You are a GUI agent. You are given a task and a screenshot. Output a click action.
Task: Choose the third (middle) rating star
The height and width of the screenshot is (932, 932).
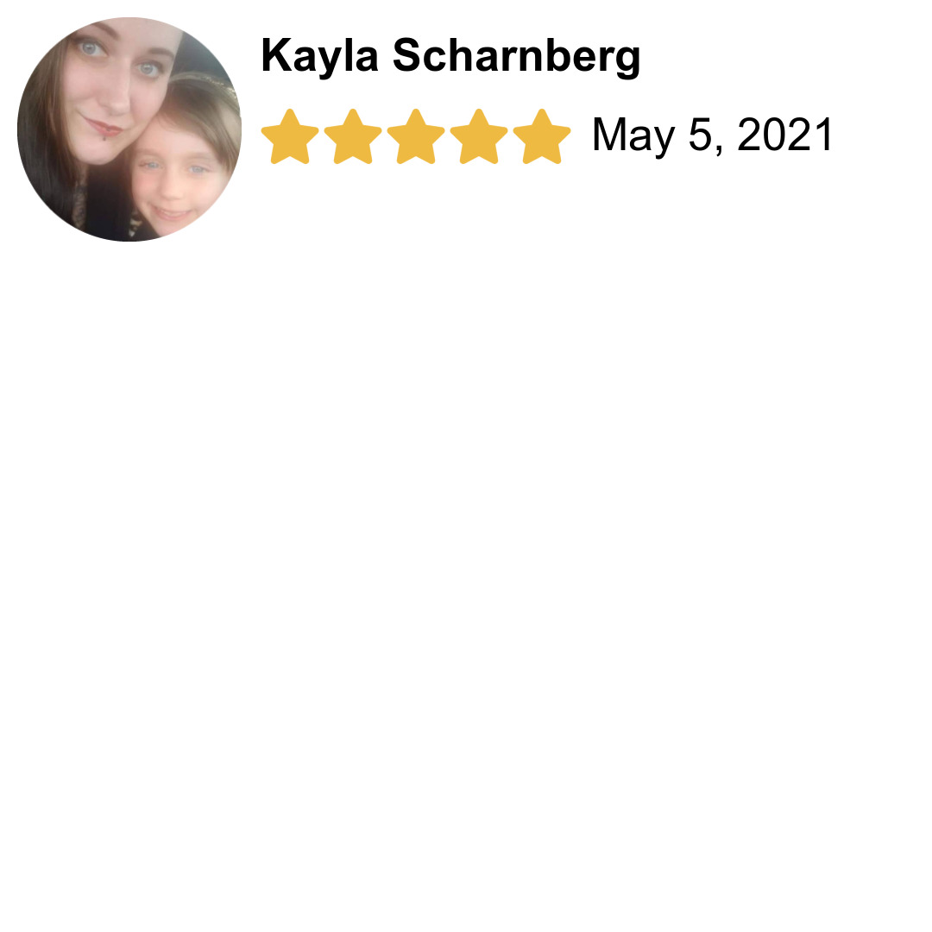click(x=416, y=136)
